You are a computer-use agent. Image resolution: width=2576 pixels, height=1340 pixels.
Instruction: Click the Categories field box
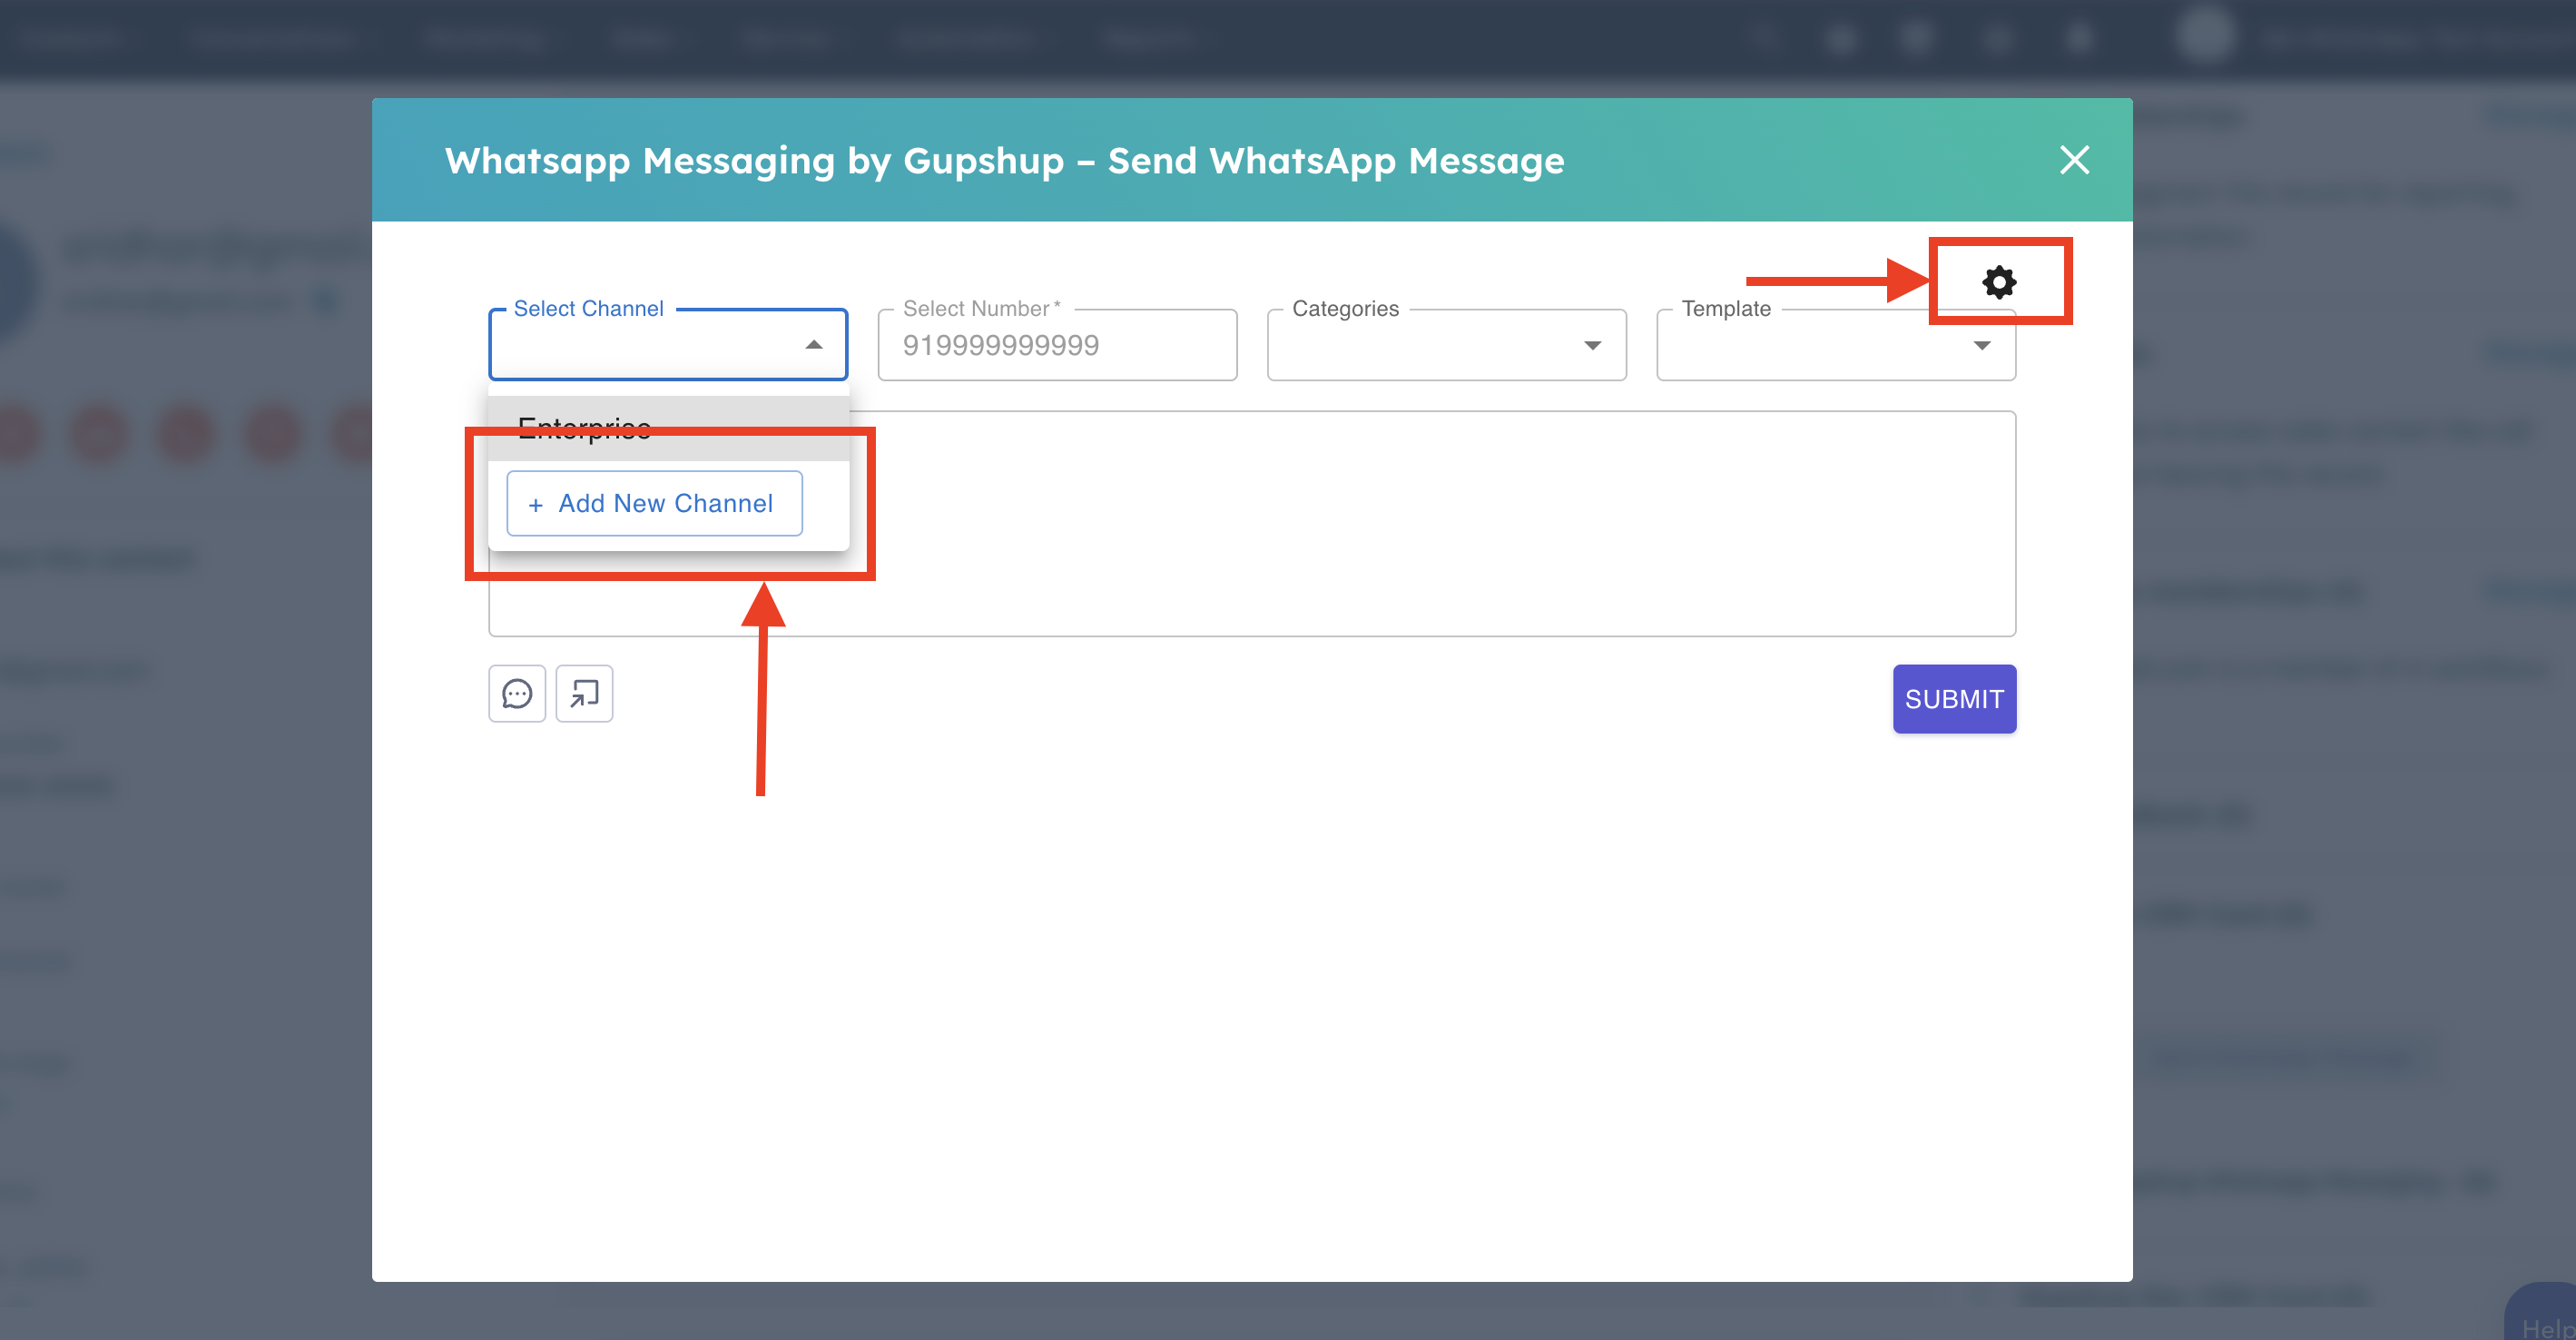[1420, 346]
